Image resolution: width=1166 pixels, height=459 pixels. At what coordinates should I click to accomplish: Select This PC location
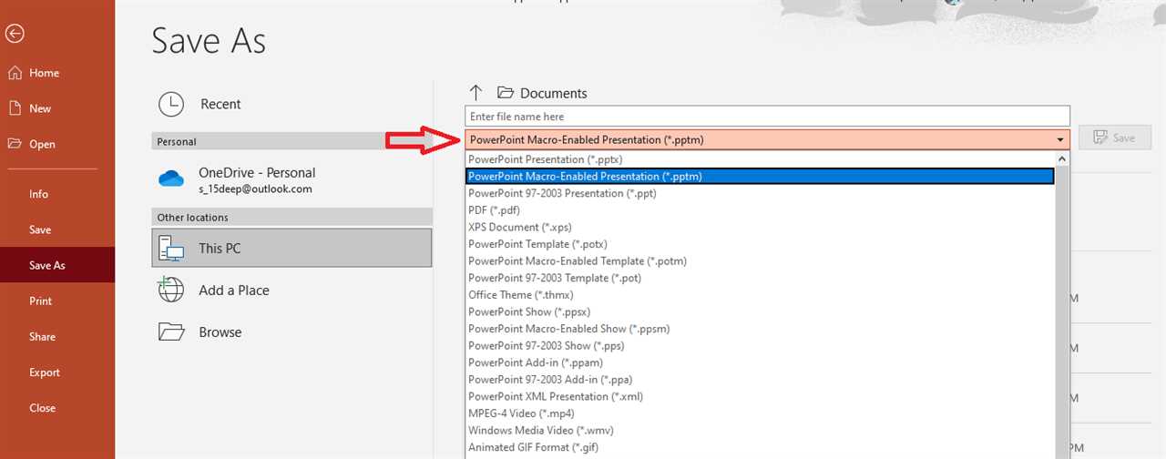pyautogui.click(x=291, y=248)
